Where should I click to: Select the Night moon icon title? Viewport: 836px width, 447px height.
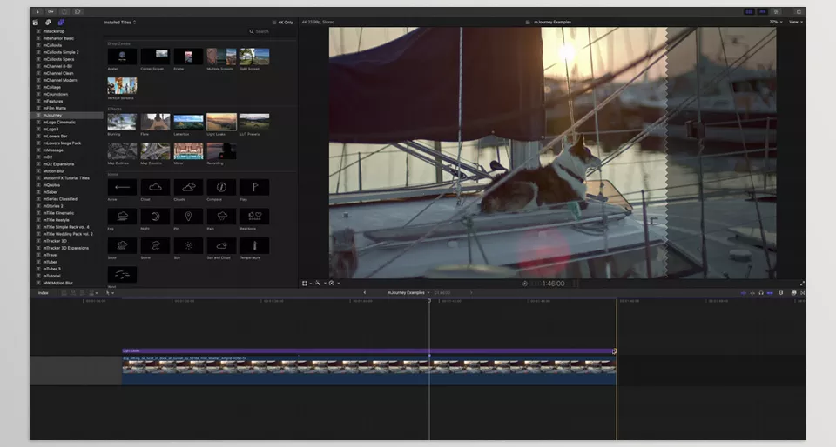[155, 216]
